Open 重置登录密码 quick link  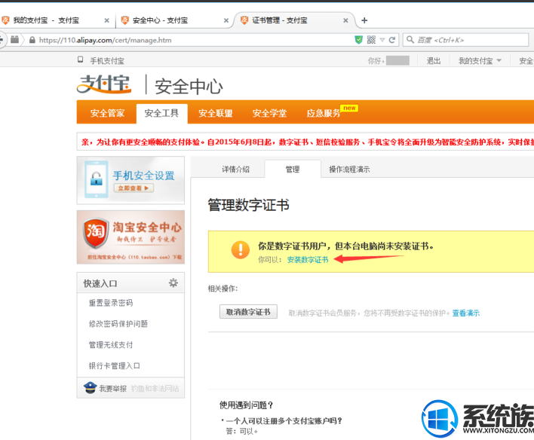pos(111,303)
